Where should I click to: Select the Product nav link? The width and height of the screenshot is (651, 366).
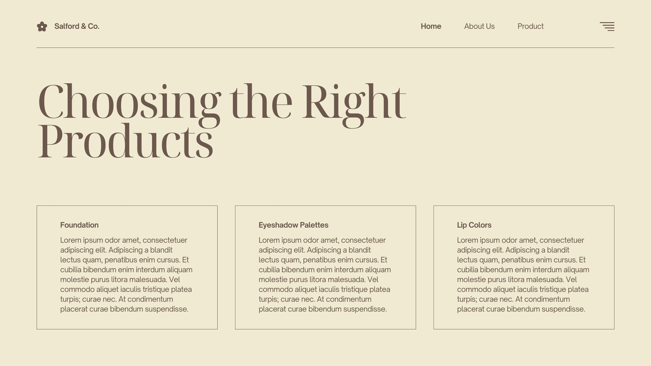[531, 26]
